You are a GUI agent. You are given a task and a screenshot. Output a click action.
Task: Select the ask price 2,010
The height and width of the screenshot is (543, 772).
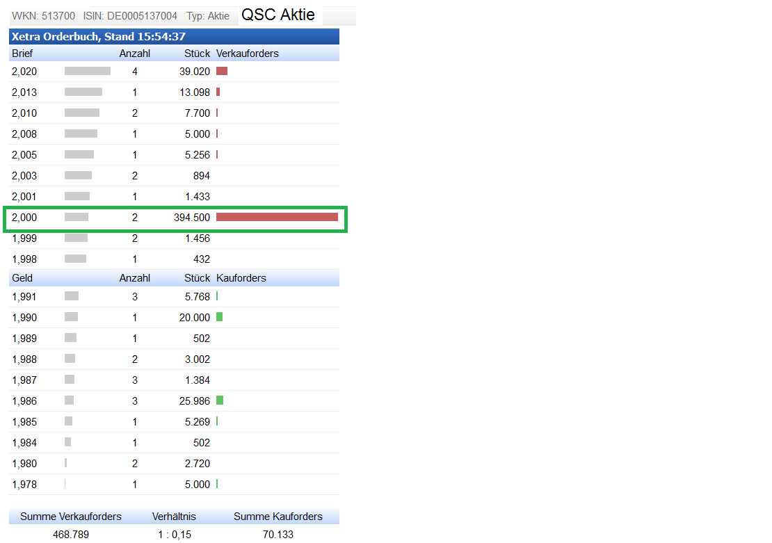[x=24, y=113]
